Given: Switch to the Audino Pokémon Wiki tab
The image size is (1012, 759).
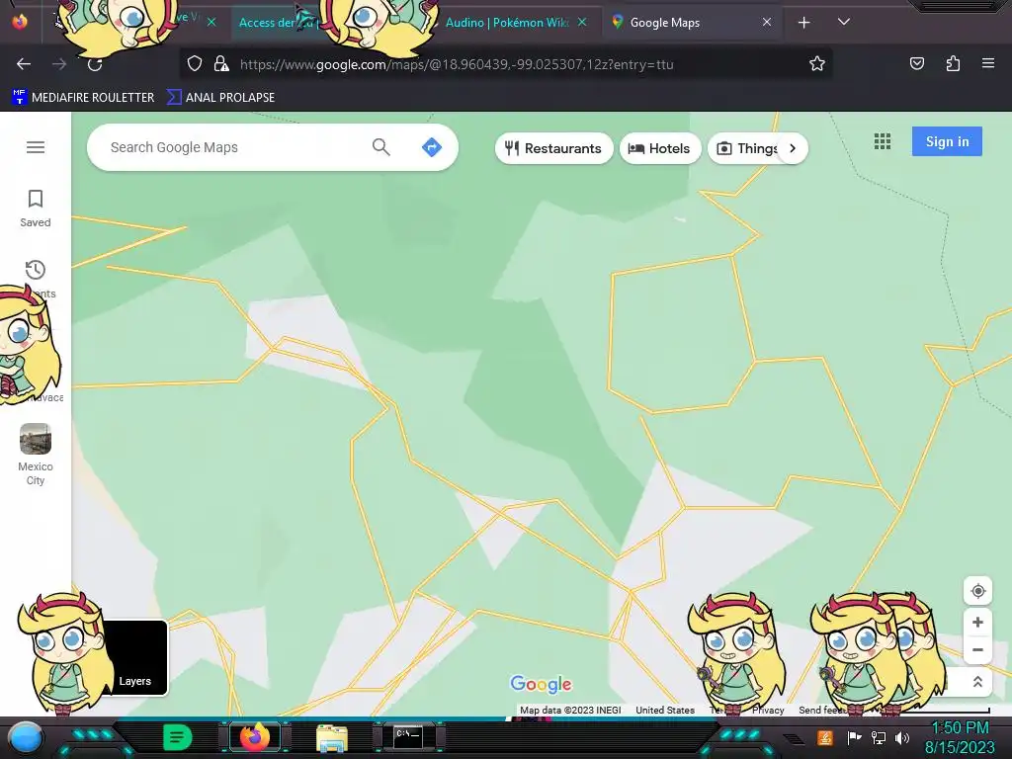Looking at the screenshot, I should click(507, 23).
